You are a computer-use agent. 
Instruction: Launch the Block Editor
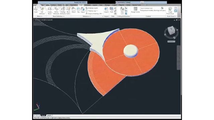click(68, 11)
